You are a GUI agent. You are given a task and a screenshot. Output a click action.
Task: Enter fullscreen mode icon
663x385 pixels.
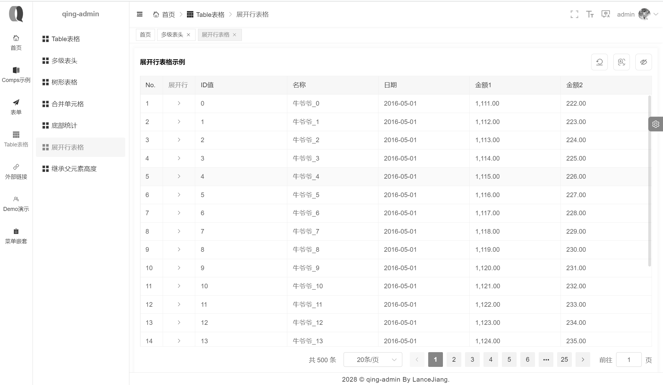574,14
